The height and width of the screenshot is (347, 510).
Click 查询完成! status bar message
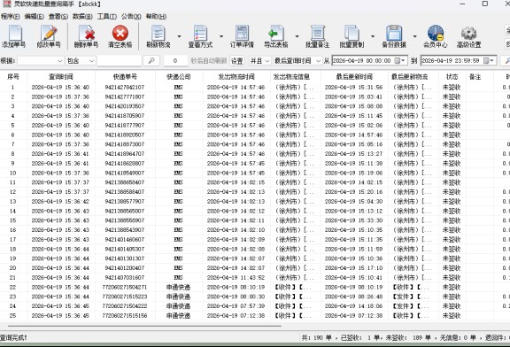tap(13, 337)
